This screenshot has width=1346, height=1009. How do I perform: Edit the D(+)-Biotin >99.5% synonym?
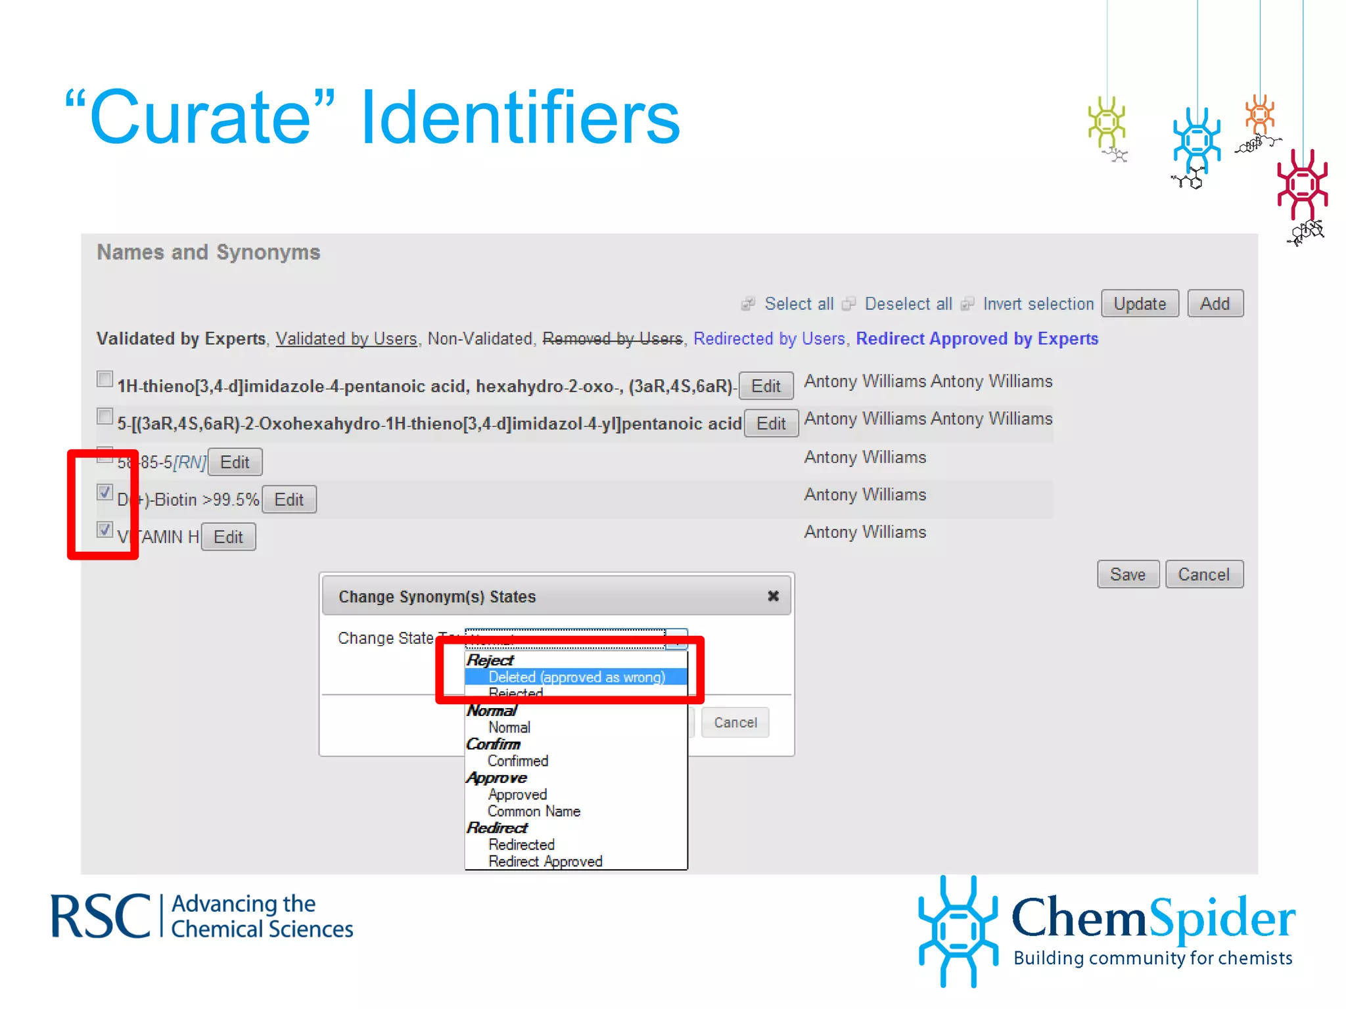coord(289,499)
